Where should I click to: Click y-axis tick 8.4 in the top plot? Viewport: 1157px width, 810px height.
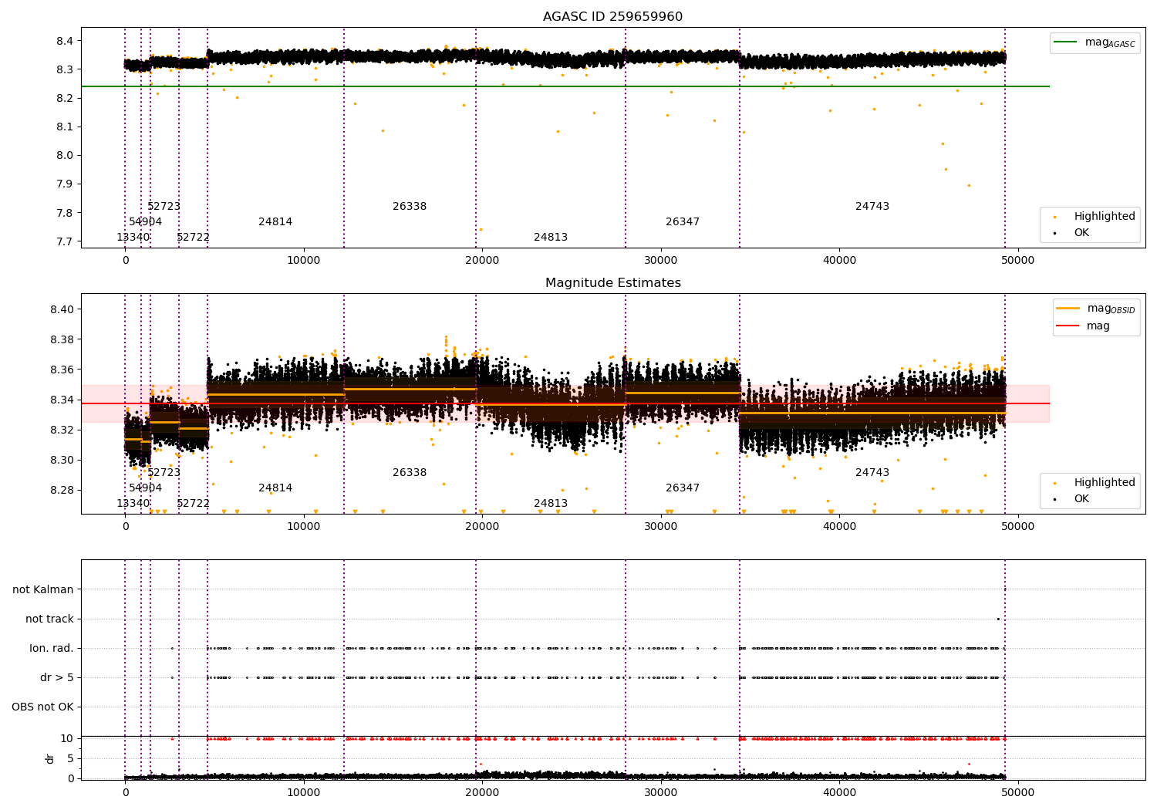coord(65,41)
